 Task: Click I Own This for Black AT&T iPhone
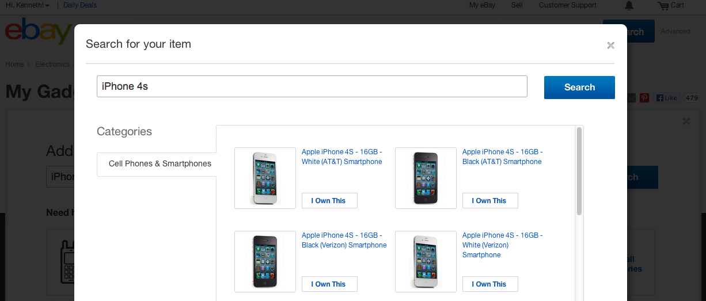point(490,201)
